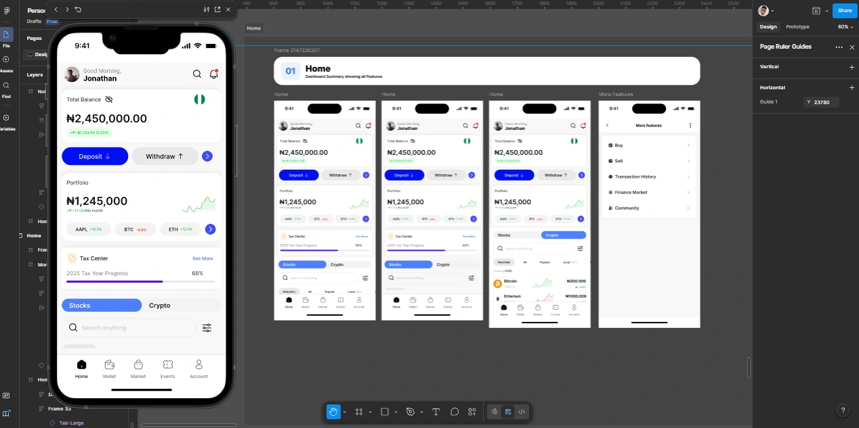Click AAPL stock chip in preview
Viewport: 859px width, 428px height.
coord(89,229)
